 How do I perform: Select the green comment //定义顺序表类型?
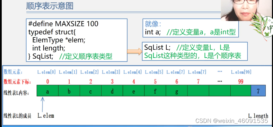86,56
